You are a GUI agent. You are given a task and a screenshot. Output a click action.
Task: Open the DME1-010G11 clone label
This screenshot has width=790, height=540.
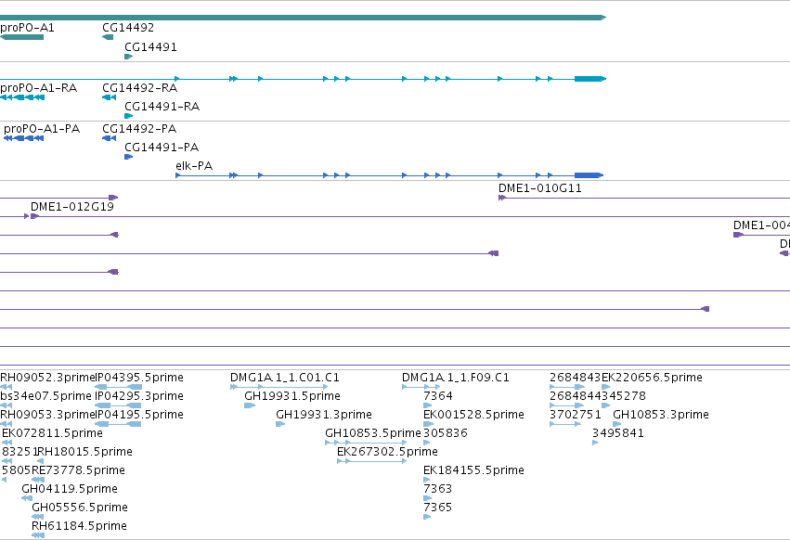point(540,188)
